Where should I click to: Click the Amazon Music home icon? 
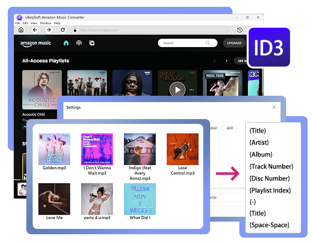pyautogui.click(x=66, y=43)
